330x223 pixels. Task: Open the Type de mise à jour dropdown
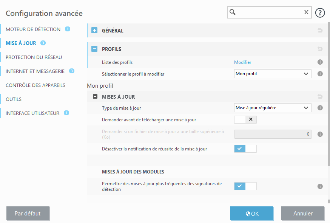(x=273, y=108)
